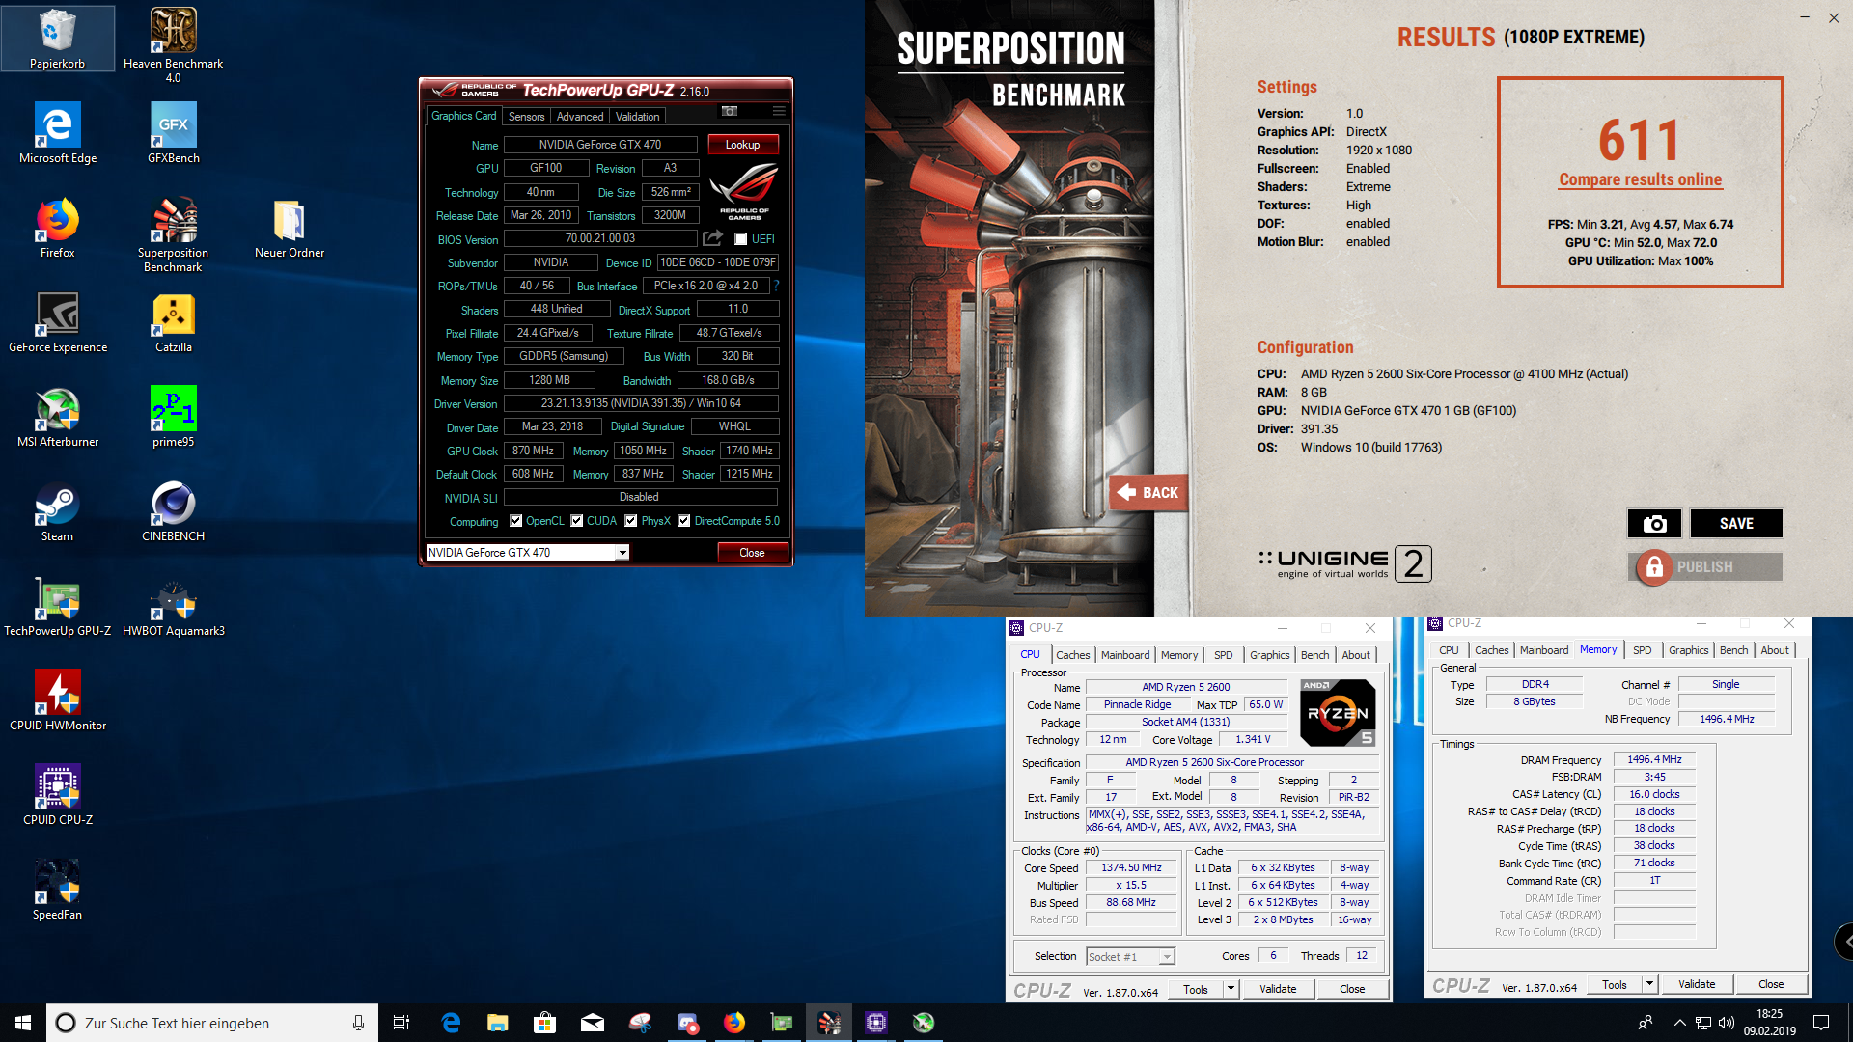The width and height of the screenshot is (1853, 1042).
Task: Click BACK in Superposition Benchmark
Action: [1148, 493]
